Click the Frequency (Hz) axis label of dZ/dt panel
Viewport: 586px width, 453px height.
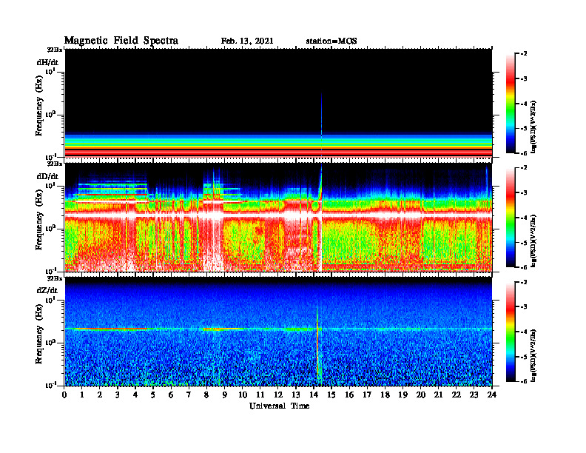[x=39, y=334]
